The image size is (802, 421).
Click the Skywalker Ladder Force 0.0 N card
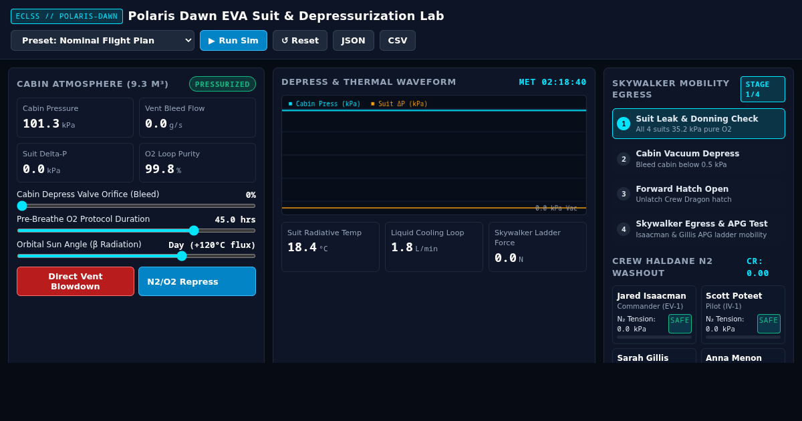[537, 247]
